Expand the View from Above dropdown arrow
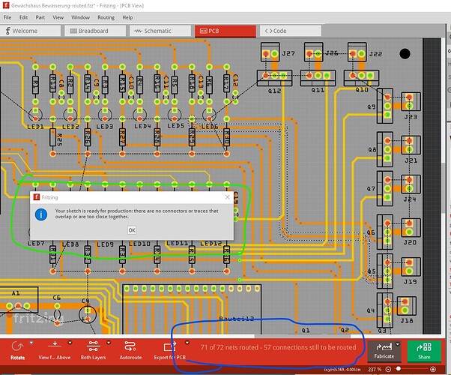The image size is (451, 375). [x=70, y=343]
